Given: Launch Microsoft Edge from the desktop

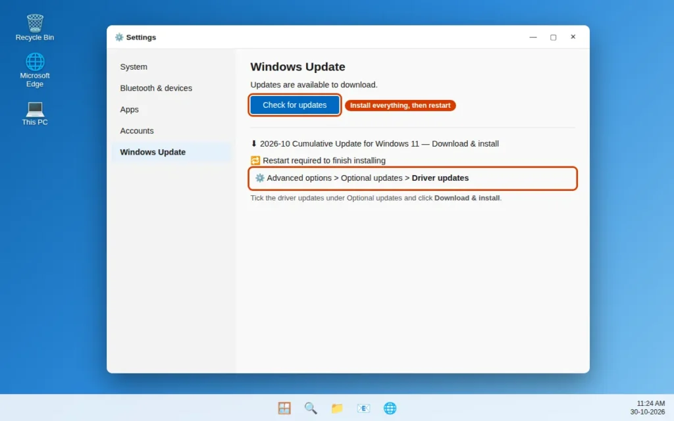Looking at the screenshot, I should tap(35, 70).
